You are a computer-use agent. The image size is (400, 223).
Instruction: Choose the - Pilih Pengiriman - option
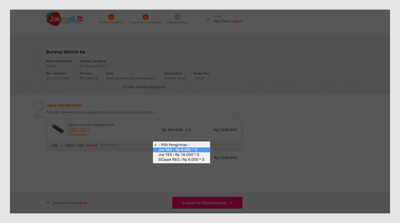pyautogui.click(x=181, y=145)
